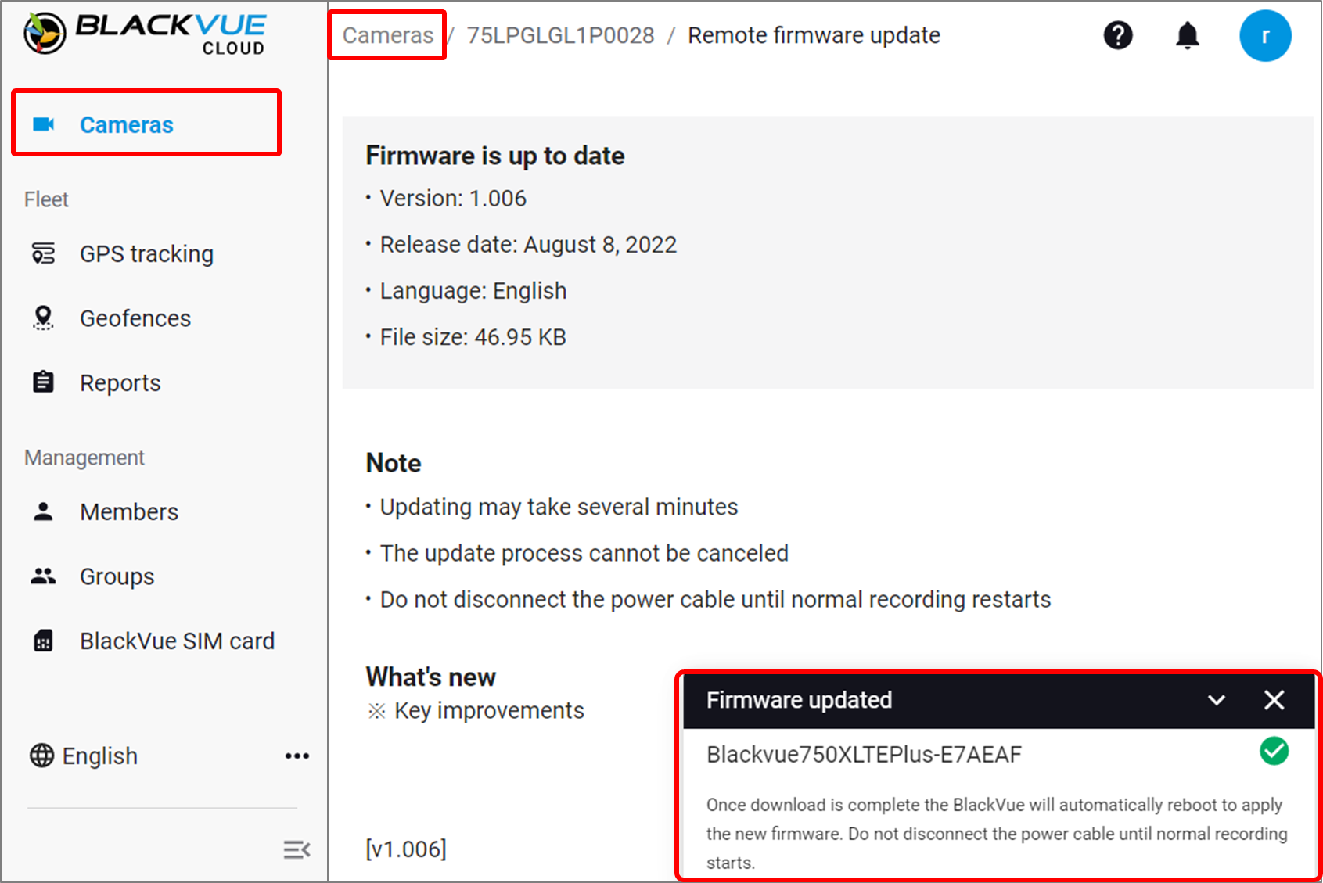Screen dimensions: 1323x883
Task: Click the BlackVue Cloud logo
Action: (145, 34)
